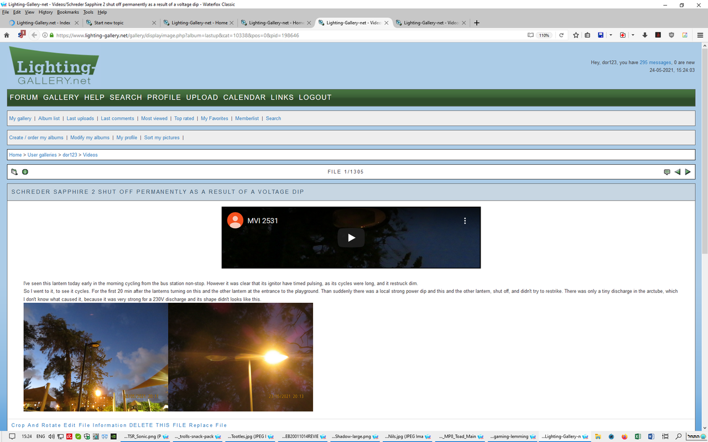Open the 'Last uploads' link

tap(80, 118)
